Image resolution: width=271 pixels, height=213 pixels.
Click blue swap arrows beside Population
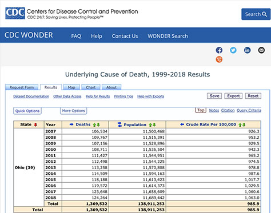pos(119,124)
